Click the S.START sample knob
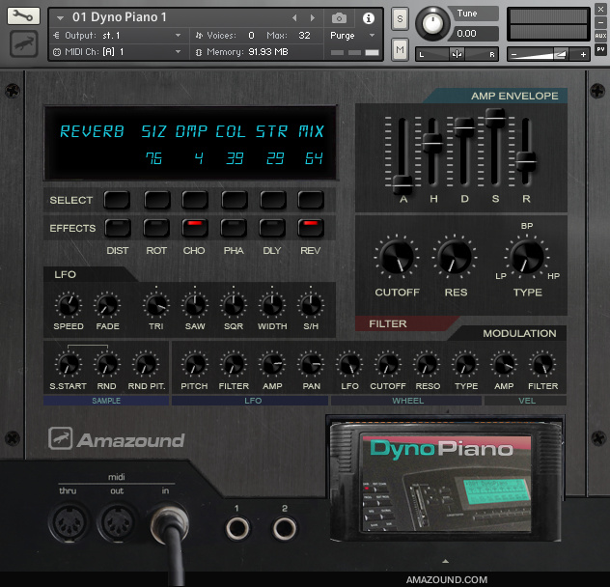Viewport: 610px width, 587px height. (x=69, y=365)
